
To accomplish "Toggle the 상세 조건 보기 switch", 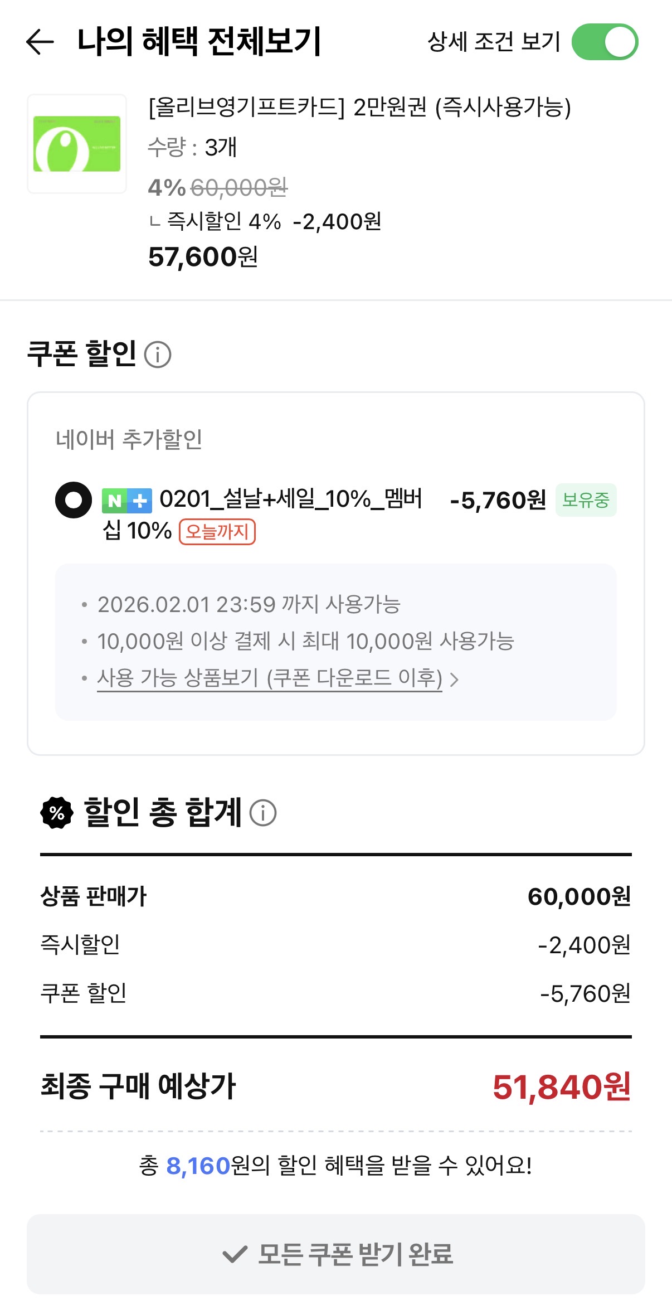I will pos(605,42).
